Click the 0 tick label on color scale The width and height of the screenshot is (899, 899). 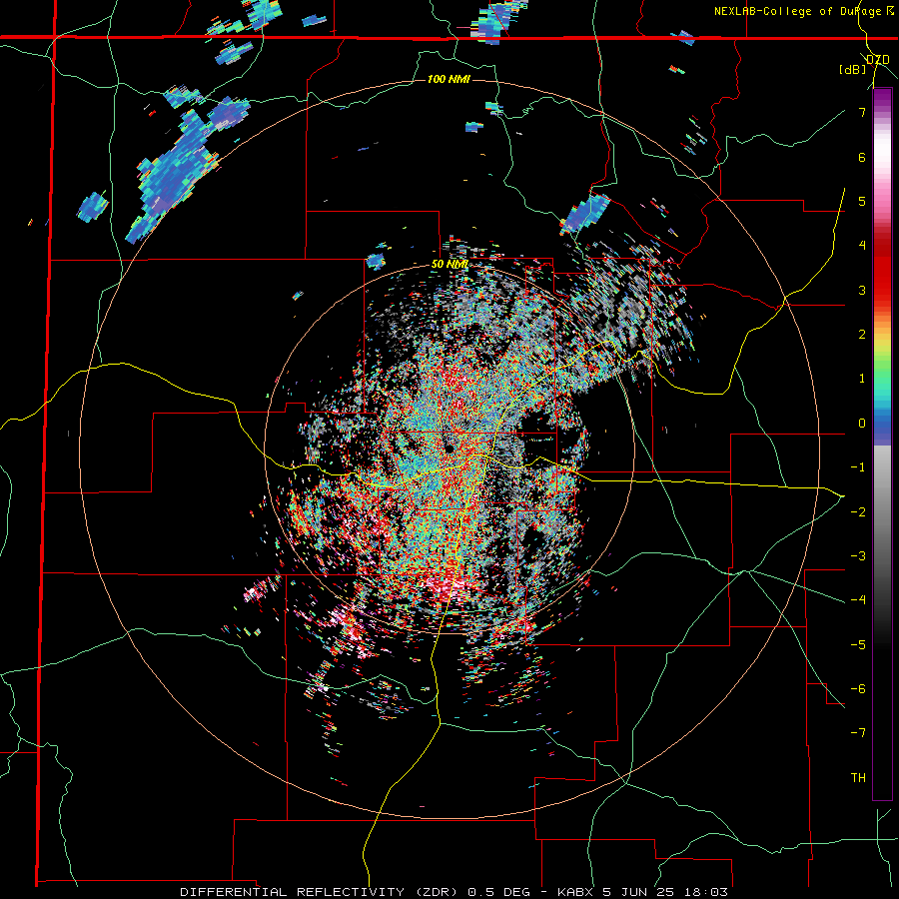click(862, 424)
